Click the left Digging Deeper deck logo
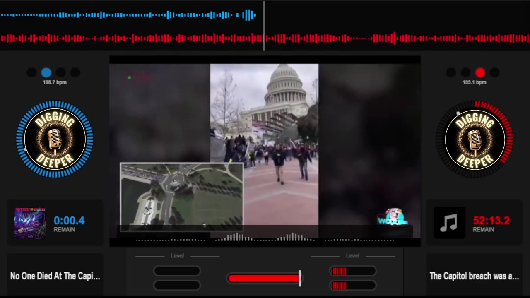Image resolution: width=530 pixels, height=298 pixels. pyautogui.click(x=55, y=139)
